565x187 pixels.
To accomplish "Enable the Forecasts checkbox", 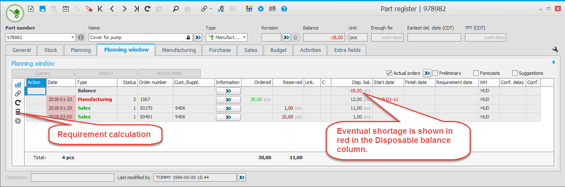I will pyautogui.click(x=475, y=73).
